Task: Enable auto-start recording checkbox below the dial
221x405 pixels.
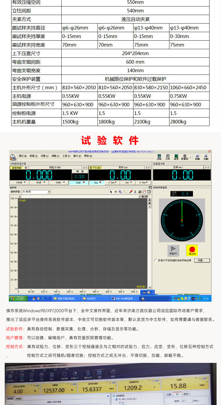Action: pos(156,260)
